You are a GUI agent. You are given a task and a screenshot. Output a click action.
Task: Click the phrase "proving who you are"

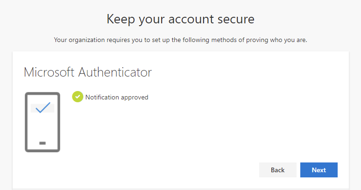[276, 40]
